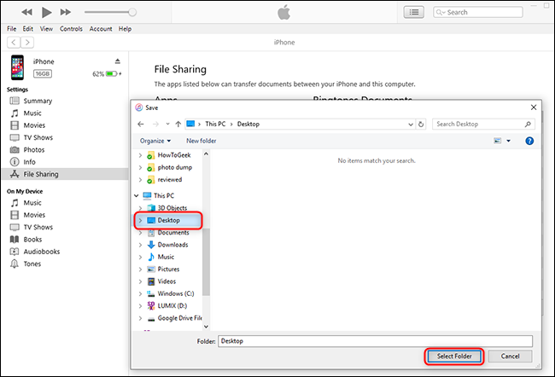Click Desktop in the address bar path
This screenshot has width=555, height=377.
248,125
